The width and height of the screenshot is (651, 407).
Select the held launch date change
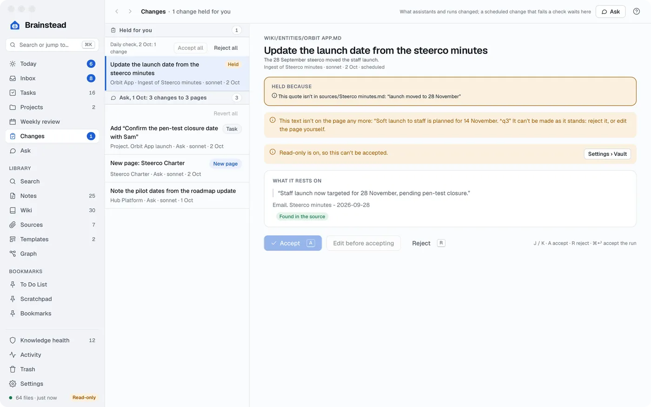pos(177,73)
